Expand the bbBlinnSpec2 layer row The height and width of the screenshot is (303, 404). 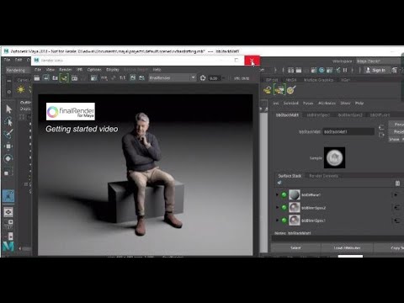click(277, 208)
